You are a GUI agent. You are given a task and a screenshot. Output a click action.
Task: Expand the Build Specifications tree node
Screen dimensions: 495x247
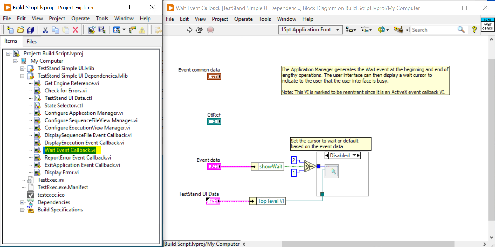pos(22,210)
